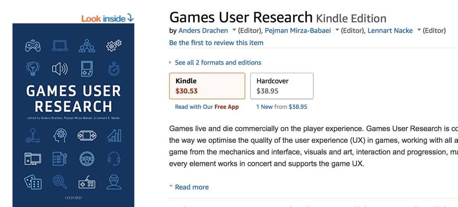The height and width of the screenshot is (207, 458).
Task: Click the bar chart icon on cover
Action: 114,135
